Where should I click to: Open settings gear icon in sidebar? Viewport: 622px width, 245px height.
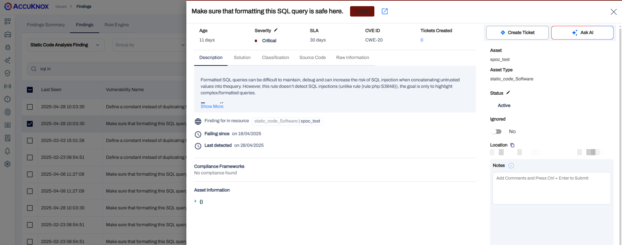pyautogui.click(x=7, y=164)
